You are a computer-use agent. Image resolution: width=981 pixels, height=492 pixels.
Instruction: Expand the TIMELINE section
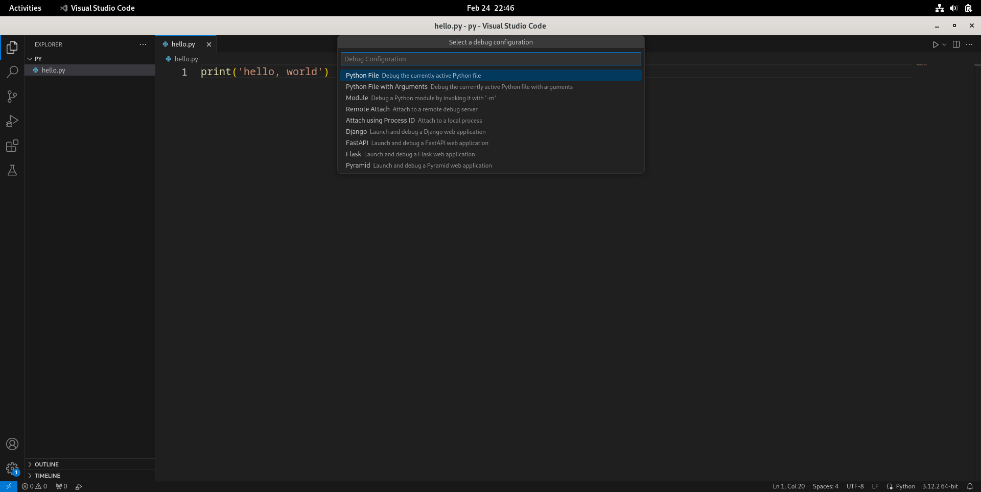tap(89, 476)
